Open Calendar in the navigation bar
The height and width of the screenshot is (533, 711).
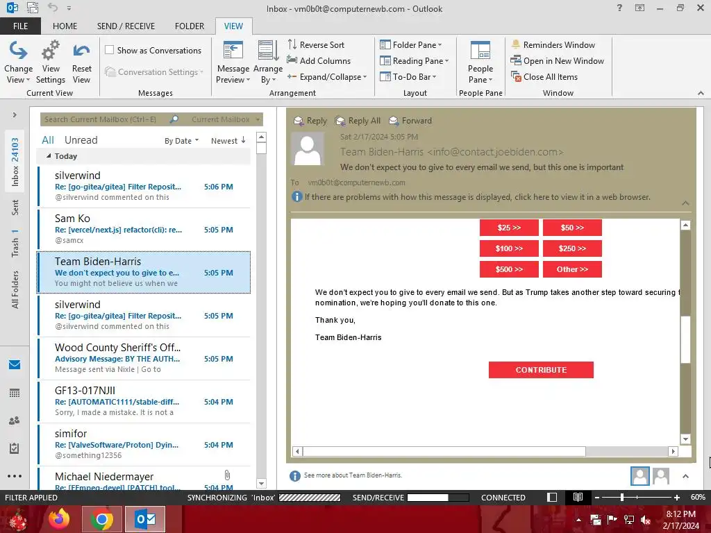(x=15, y=393)
